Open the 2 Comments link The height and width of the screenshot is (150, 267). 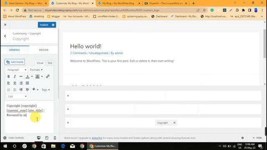coord(78,53)
